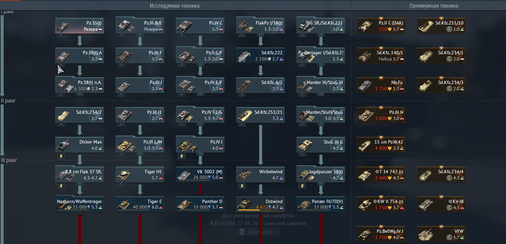Click the Sd.Kfz.222 armored car card

click(260, 56)
